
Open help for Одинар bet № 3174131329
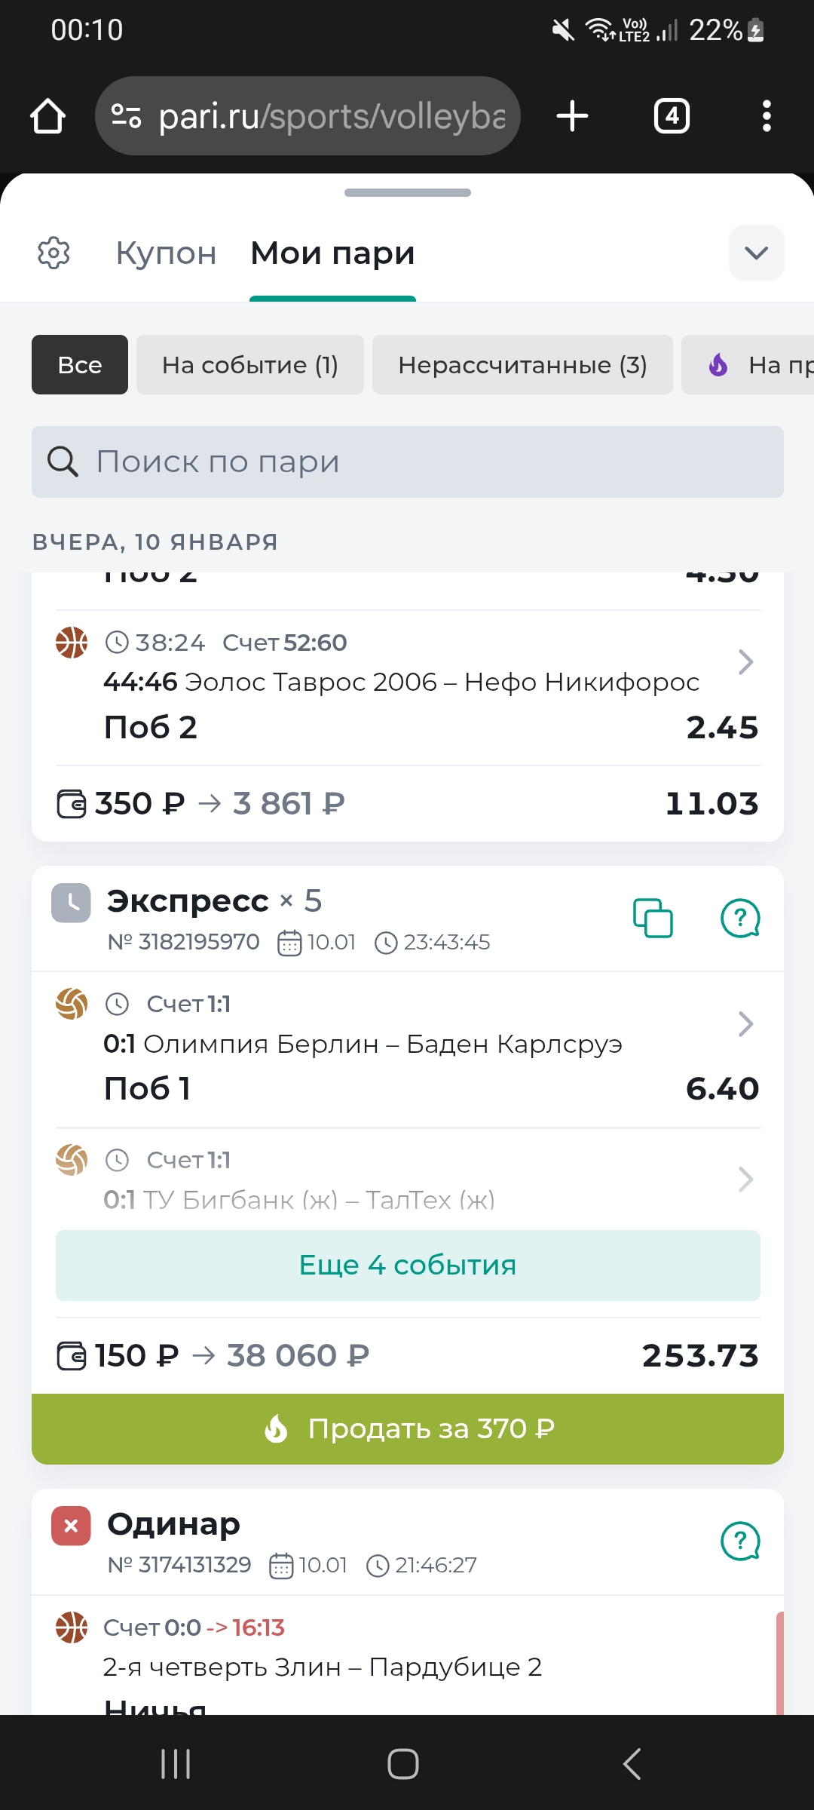coord(740,1542)
